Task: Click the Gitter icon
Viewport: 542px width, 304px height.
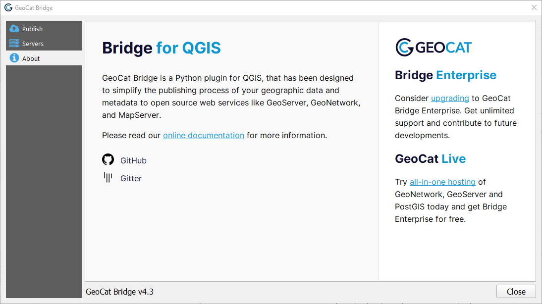Action: [x=108, y=177]
